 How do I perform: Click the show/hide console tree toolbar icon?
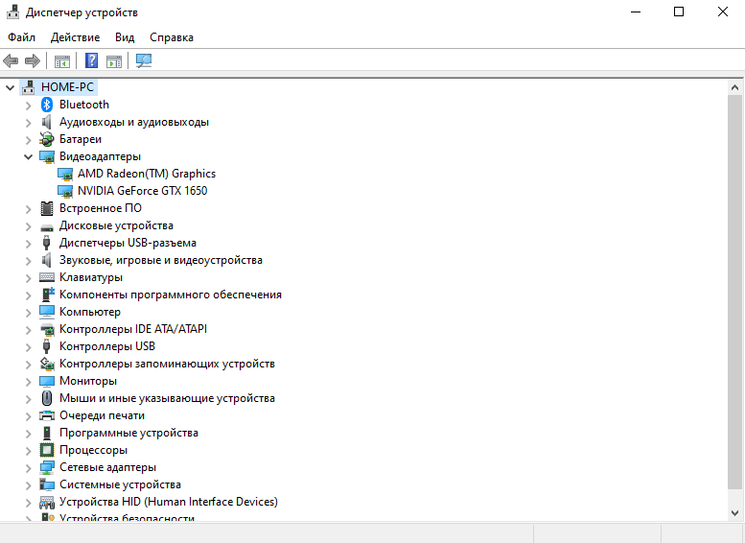(x=62, y=60)
